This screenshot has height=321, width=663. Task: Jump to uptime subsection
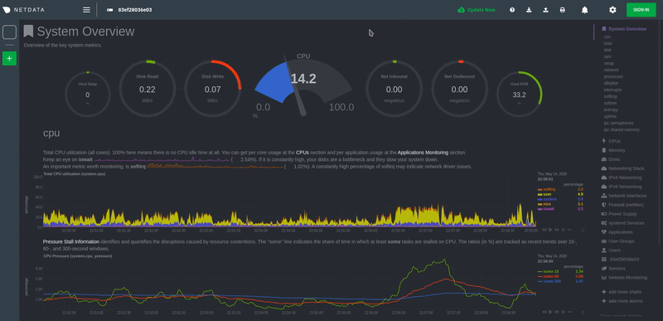(x=610, y=116)
